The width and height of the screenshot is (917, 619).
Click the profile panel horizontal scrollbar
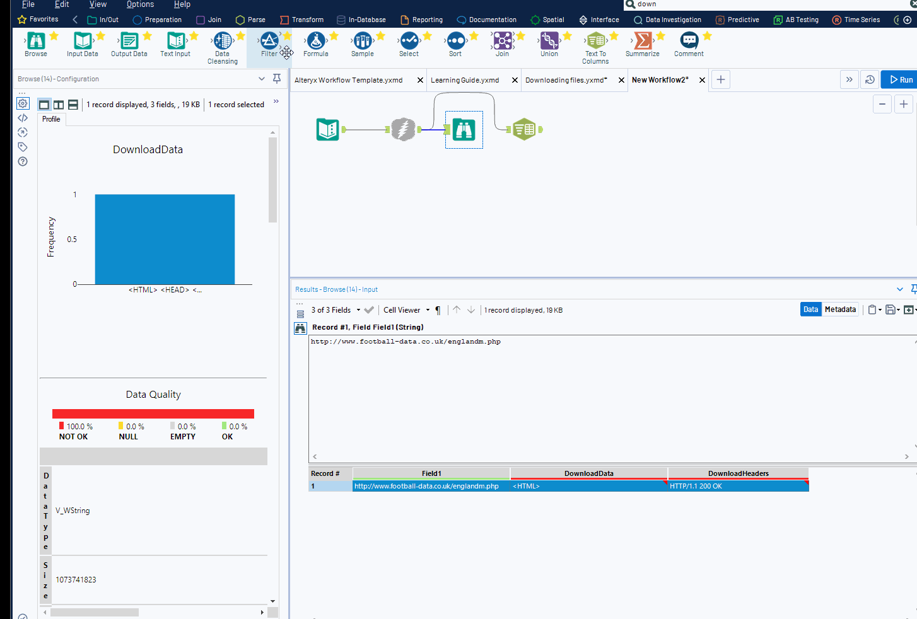pyautogui.click(x=95, y=612)
